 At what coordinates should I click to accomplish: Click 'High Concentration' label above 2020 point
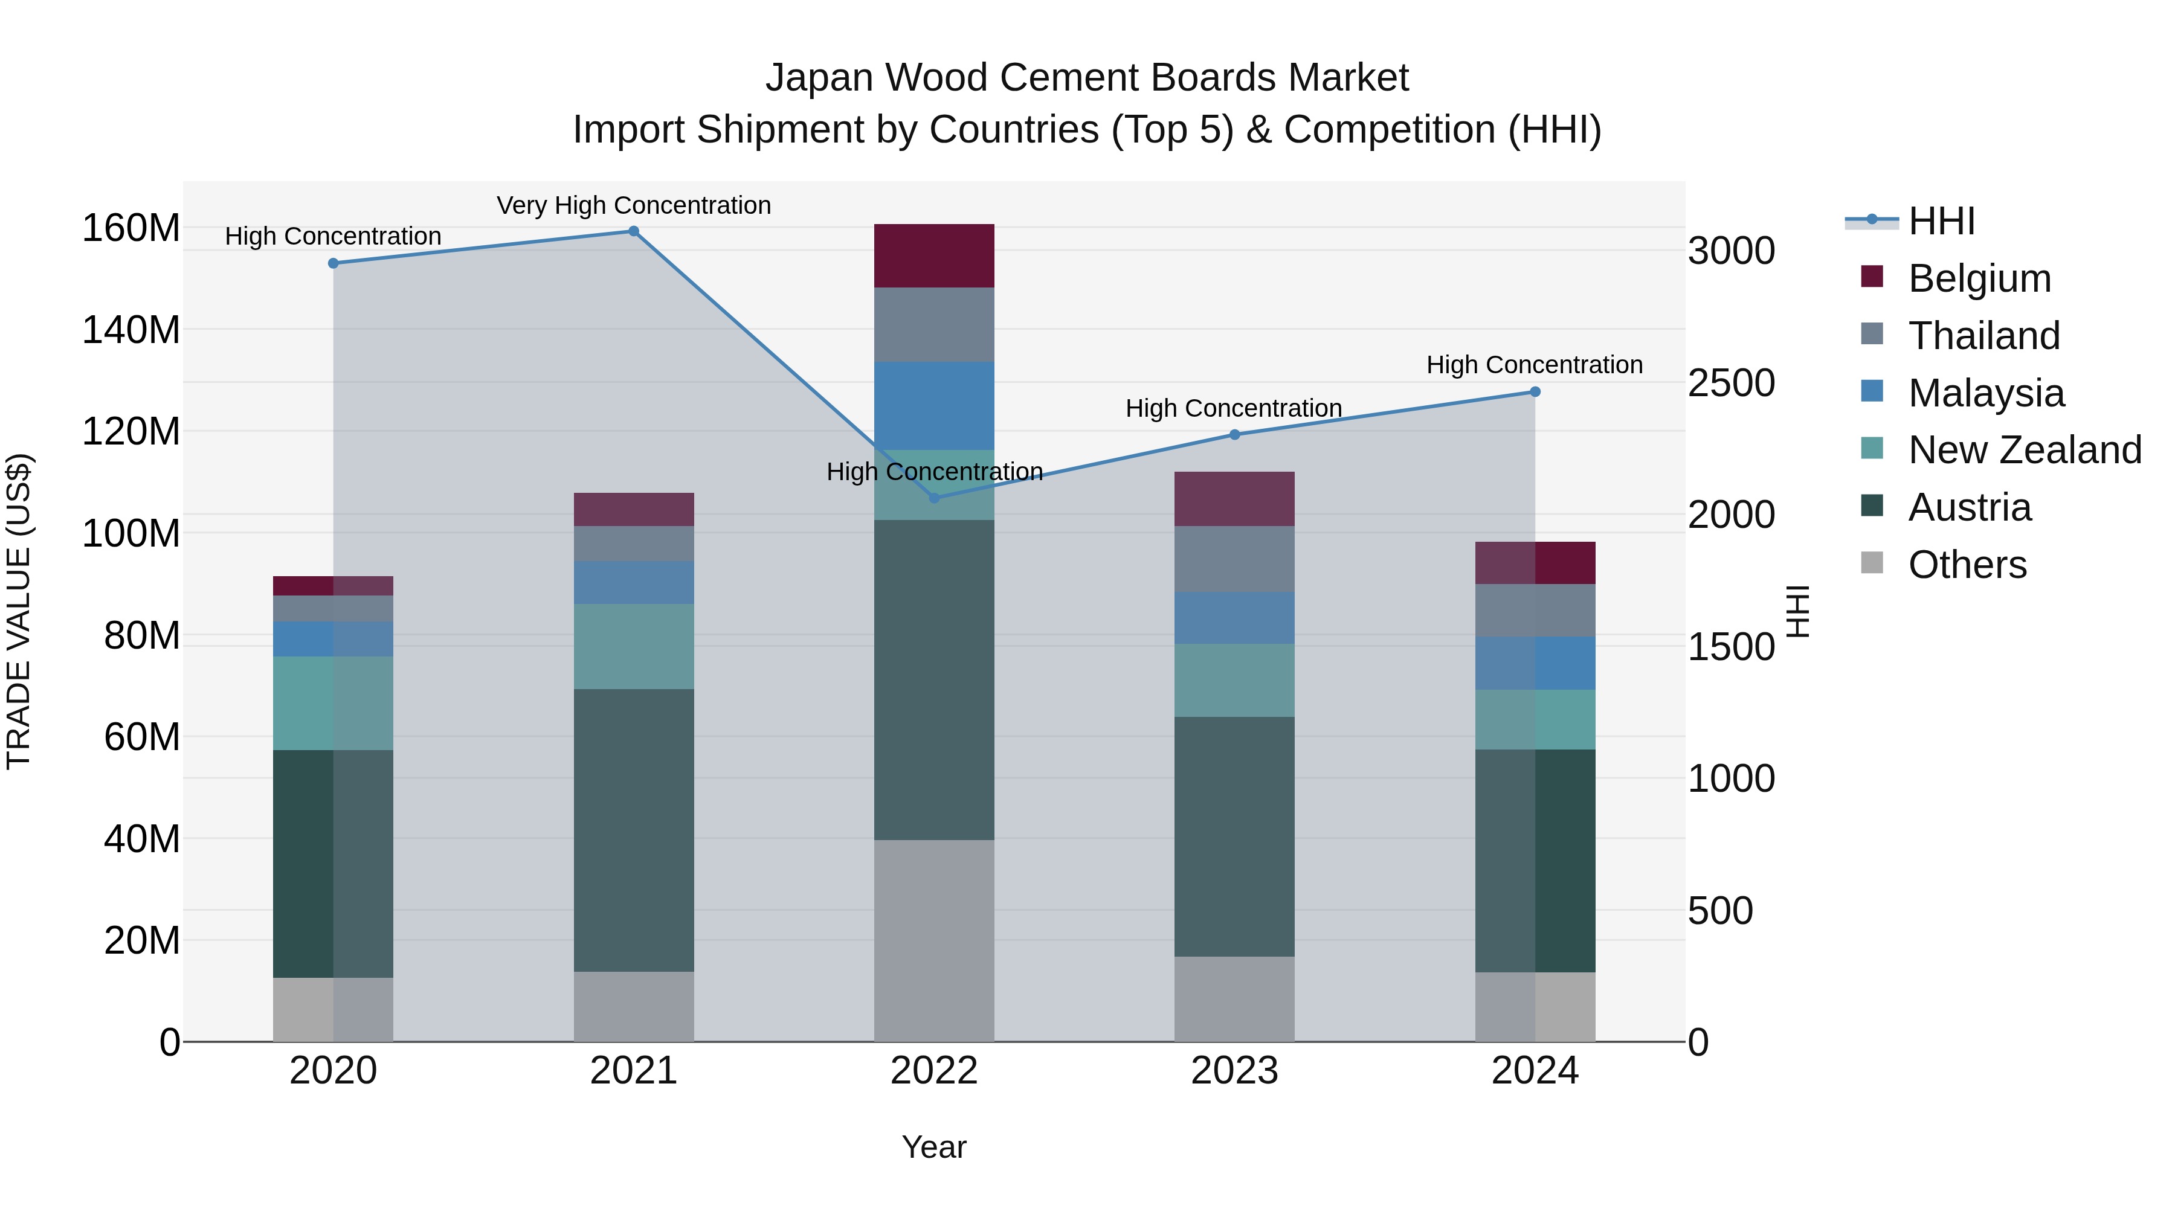(333, 236)
